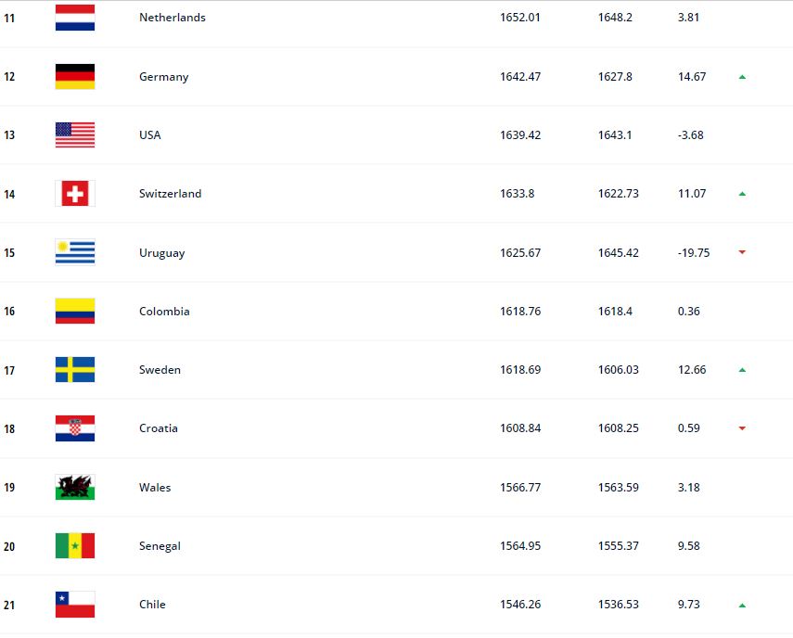The image size is (793, 638).
Task: Click Croatia's red down arrow indicator
Action: point(742,428)
